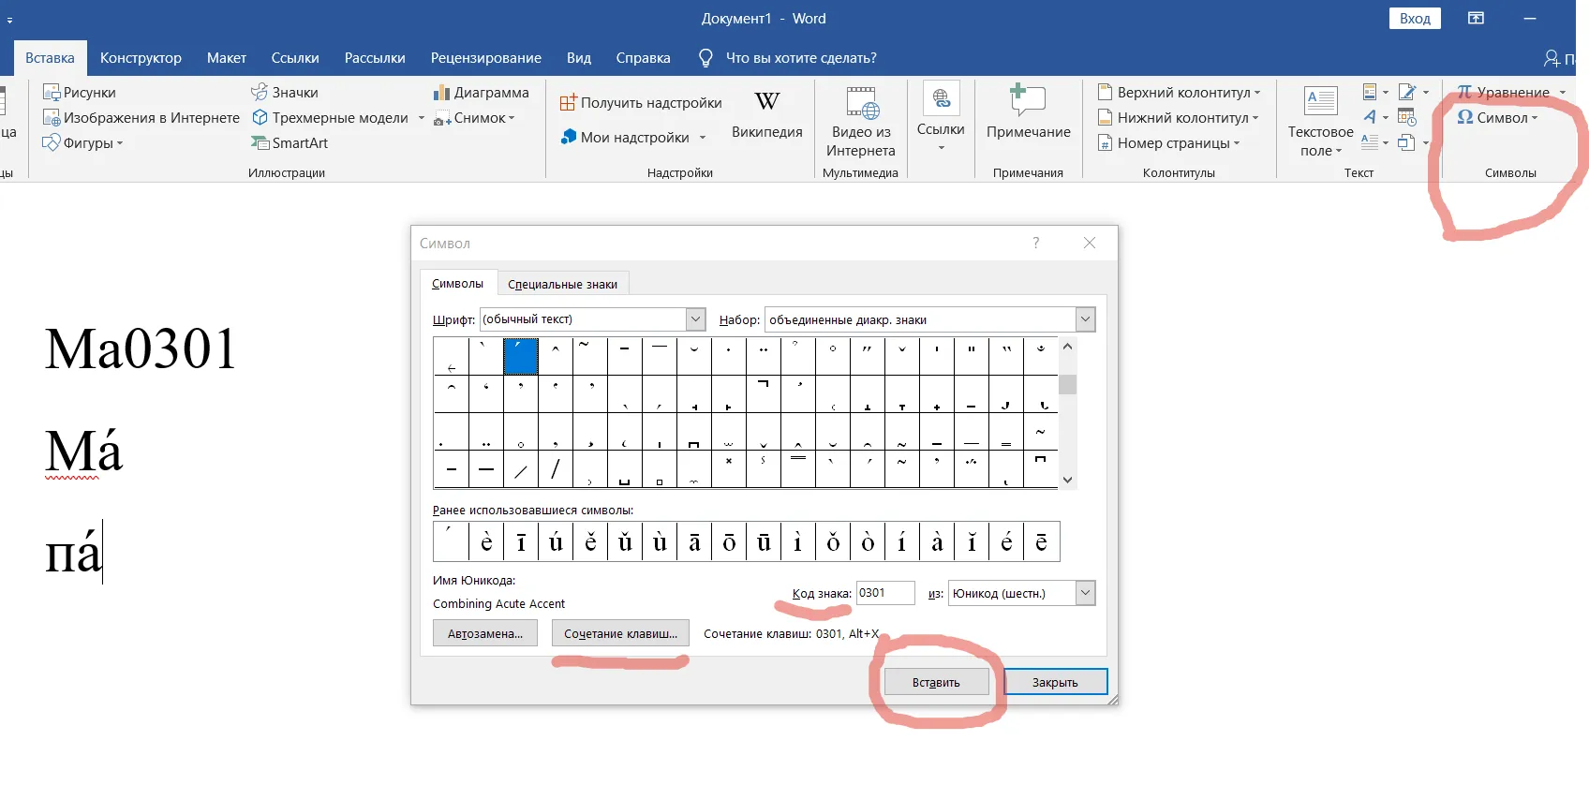
Task: Open the Рассылки ribbon tab
Action: pyautogui.click(x=375, y=58)
